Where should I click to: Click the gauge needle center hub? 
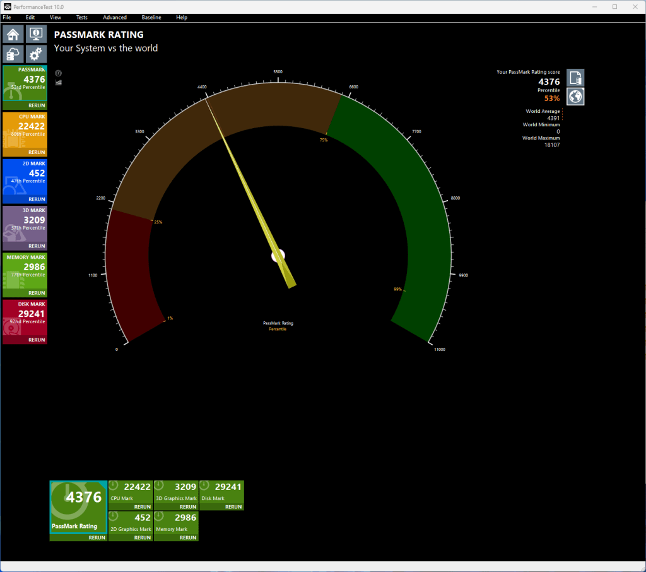[278, 256]
